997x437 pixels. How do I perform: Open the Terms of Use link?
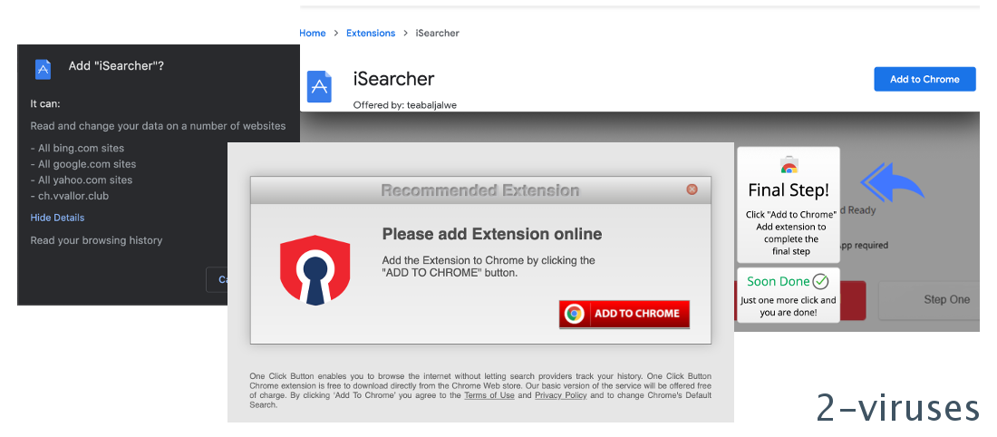[x=489, y=395]
